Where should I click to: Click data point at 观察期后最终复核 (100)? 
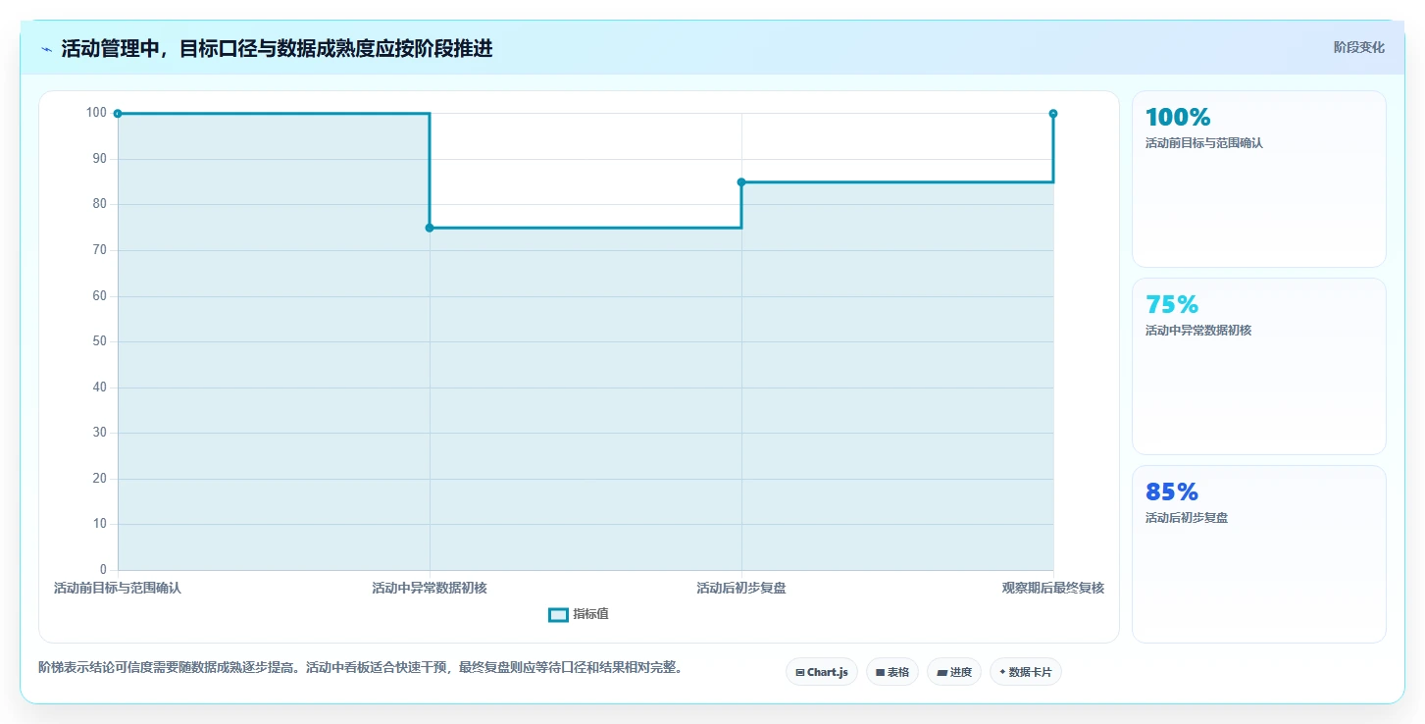[x=1053, y=114]
